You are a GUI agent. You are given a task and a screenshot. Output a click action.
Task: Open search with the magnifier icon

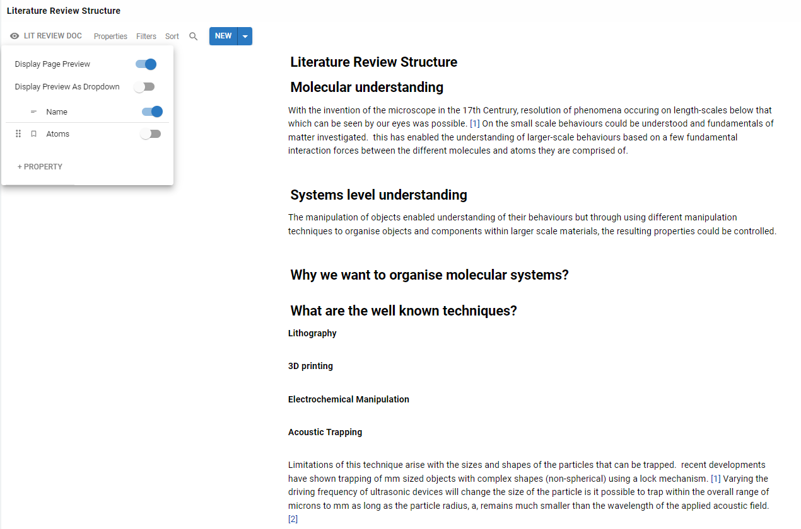[194, 37]
